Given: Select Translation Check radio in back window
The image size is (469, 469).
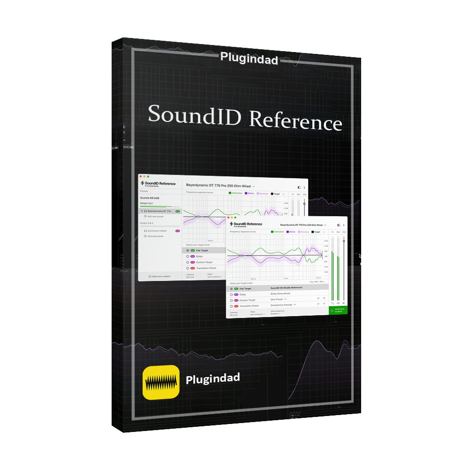Looking at the screenshot, I should pyautogui.click(x=188, y=268).
